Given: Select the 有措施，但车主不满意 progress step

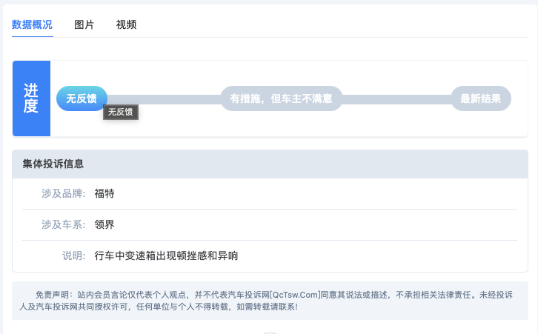Looking at the screenshot, I should point(282,98).
